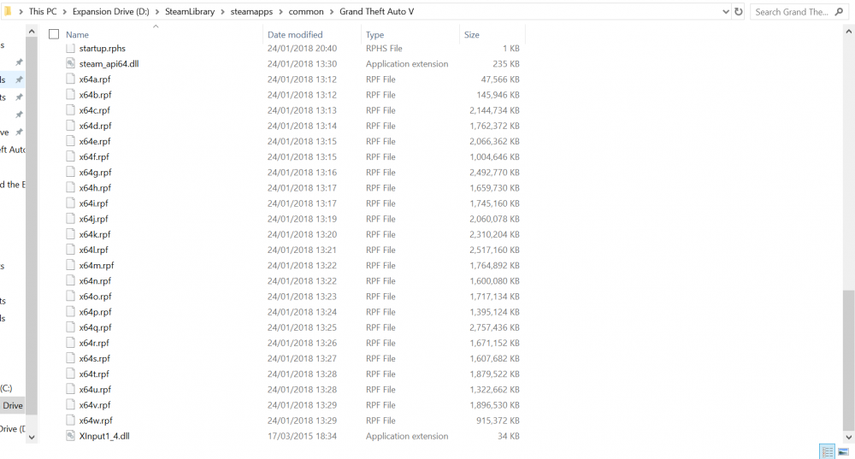Go to common breadcrumb

(306, 11)
